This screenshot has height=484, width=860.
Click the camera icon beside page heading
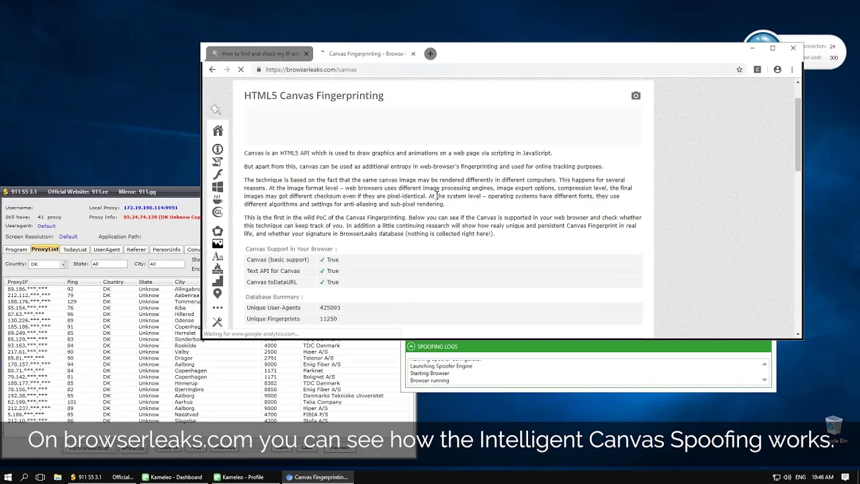click(x=636, y=96)
